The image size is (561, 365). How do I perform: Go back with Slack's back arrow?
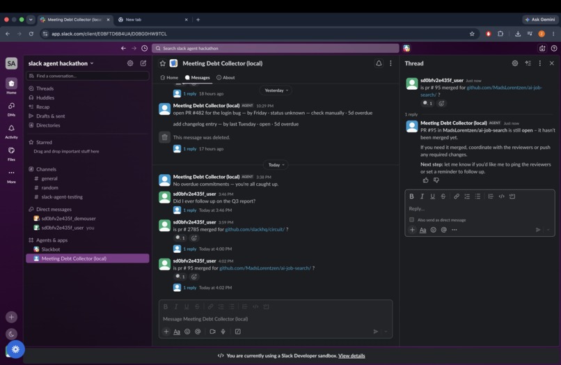pos(123,48)
